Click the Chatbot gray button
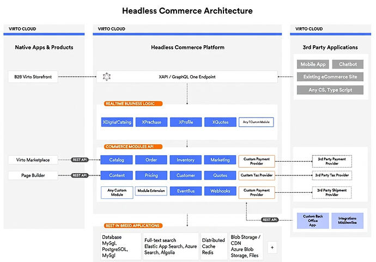The width and height of the screenshot is (376, 262). [348, 64]
